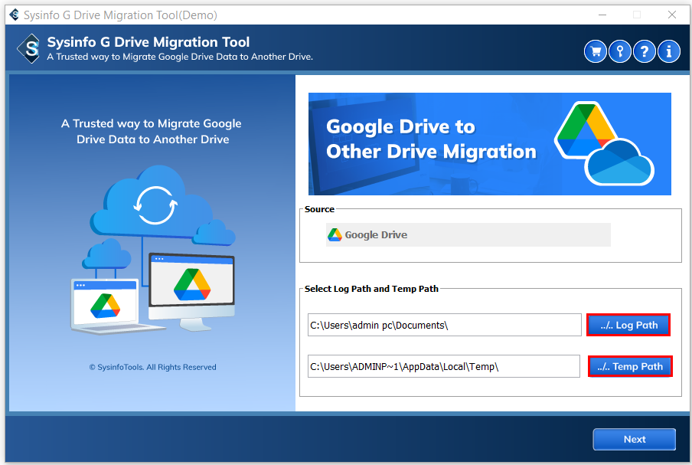The image size is (692, 465).
Task: Select Google Drive source entry
Action: 468,235
